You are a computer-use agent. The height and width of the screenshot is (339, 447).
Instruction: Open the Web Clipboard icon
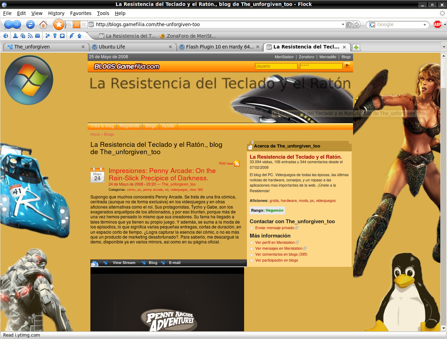(62, 36)
